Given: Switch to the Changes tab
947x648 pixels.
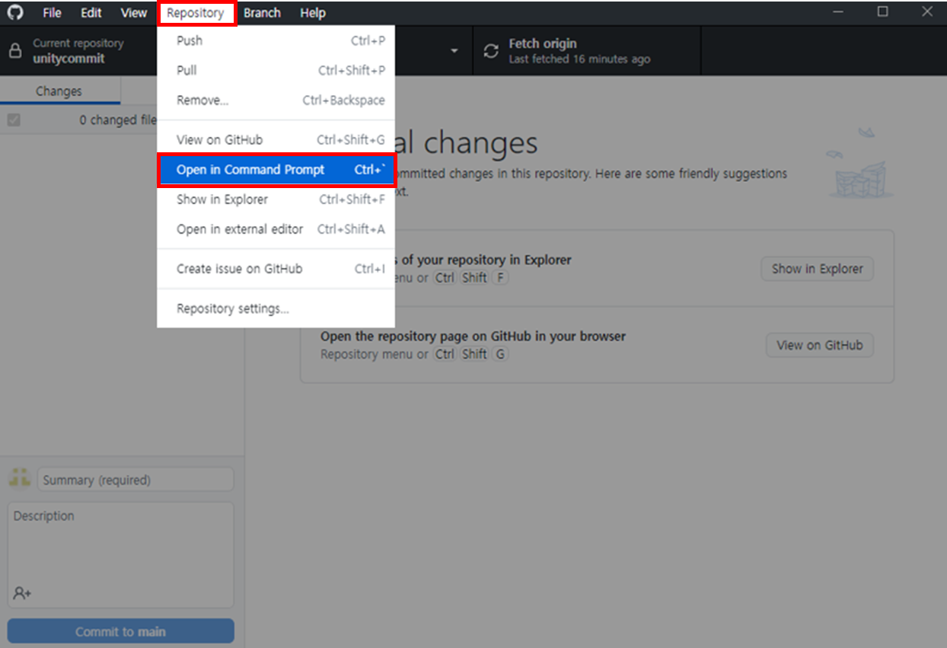Looking at the screenshot, I should [60, 90].
